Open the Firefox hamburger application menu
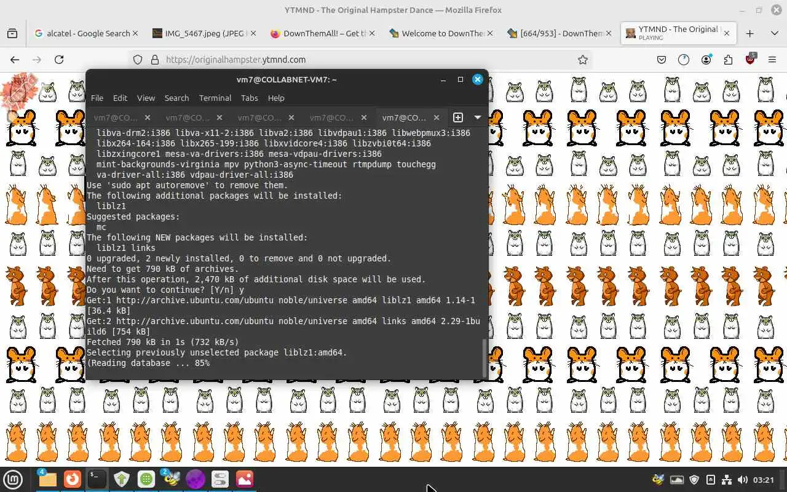Image resolution: width=787 pixels, height=492 pixels. click(x=772, y=60)
